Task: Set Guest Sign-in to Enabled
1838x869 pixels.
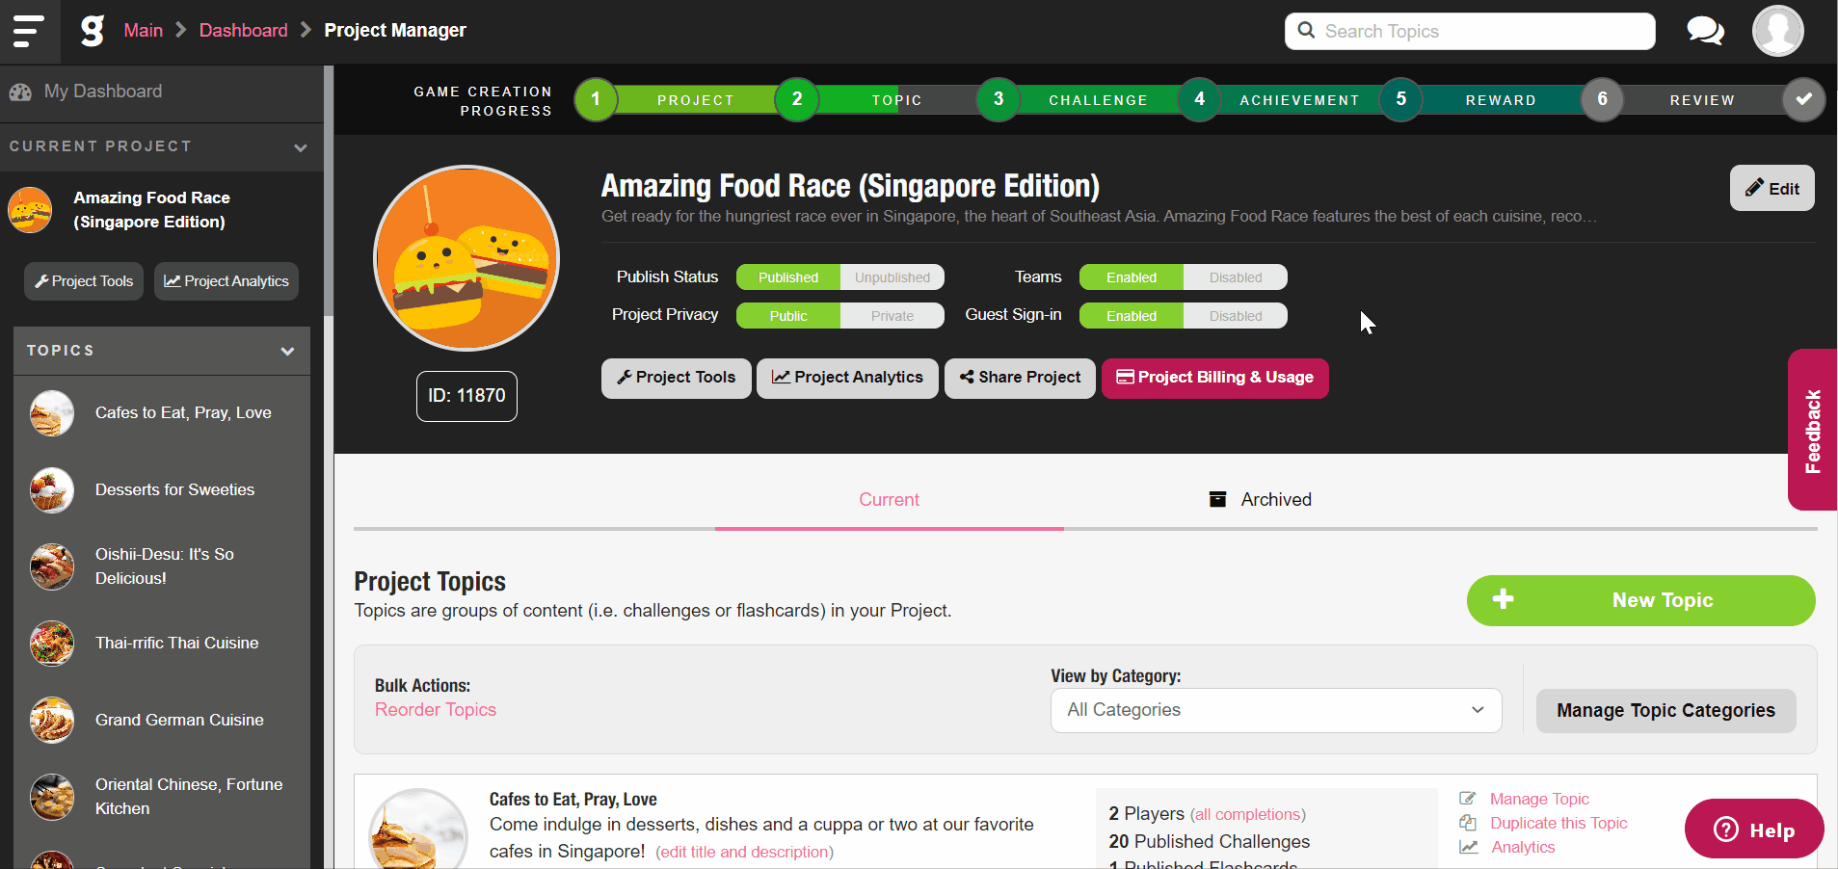Action: pyautogui.click(x=1132, y=316)
